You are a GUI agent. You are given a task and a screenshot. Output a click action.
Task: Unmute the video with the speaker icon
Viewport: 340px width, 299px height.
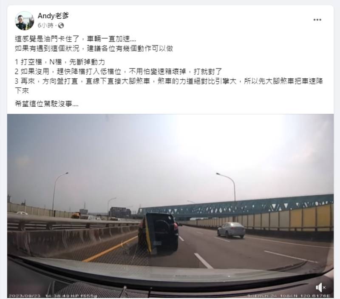pyautogui.click(x=320, y=288)
